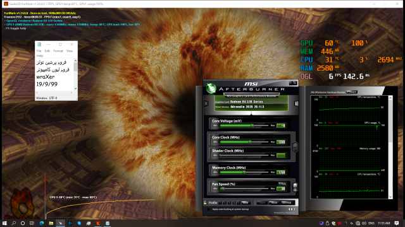Open the Windows Start menu
The width and height of the screenshot is (405, 227).
click(x=4, y=223)
